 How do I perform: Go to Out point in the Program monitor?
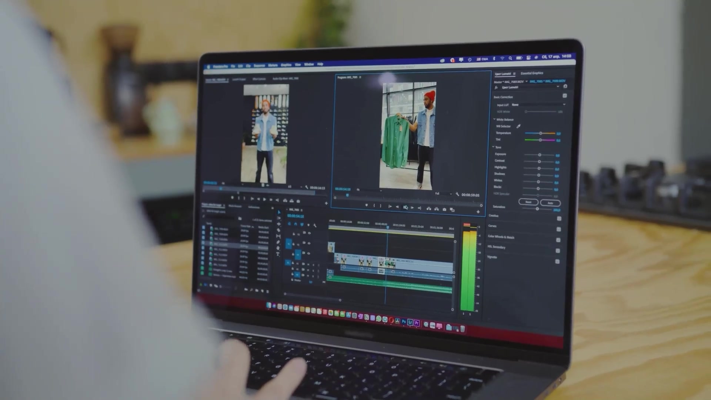pyautogui.click(x=420, y=208)
